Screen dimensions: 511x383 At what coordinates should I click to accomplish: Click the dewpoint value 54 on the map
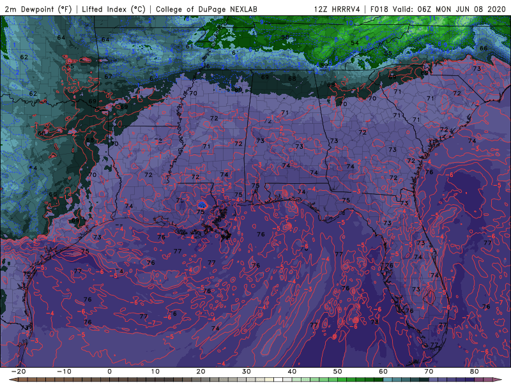point(355,43)
